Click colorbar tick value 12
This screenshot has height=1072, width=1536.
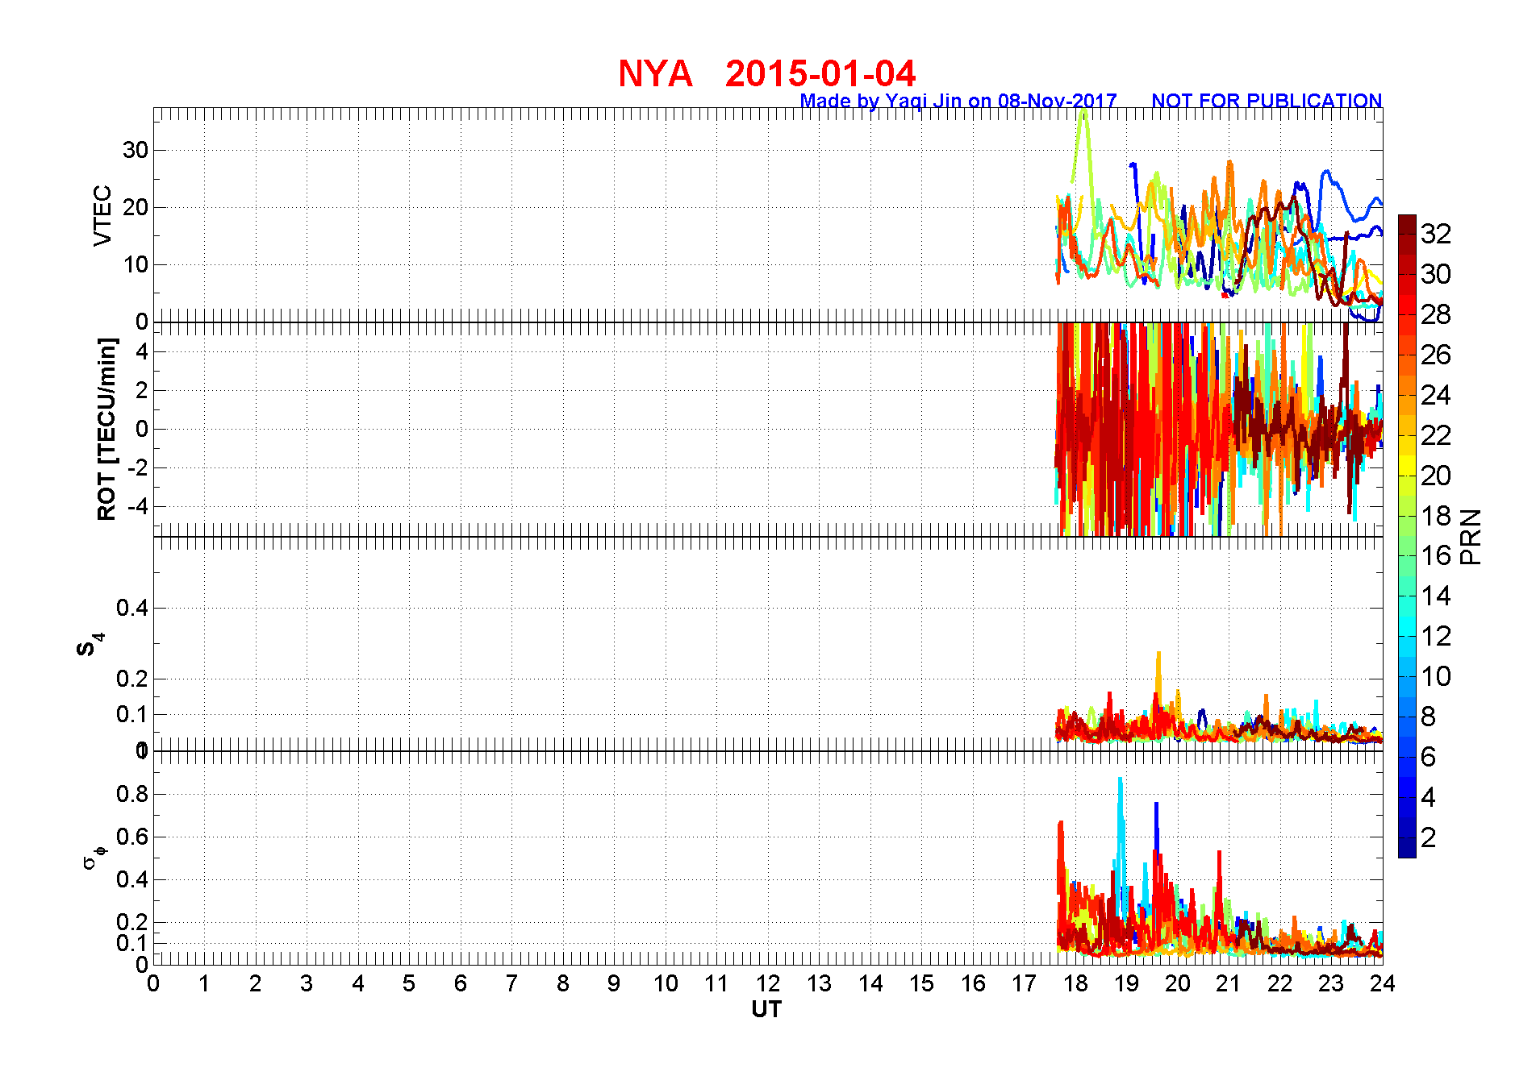(x=1436, y=636)
